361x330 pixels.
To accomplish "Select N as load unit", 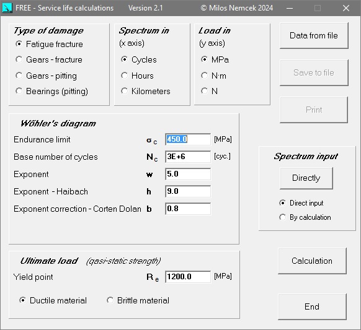I will click(x=209, y=91).
